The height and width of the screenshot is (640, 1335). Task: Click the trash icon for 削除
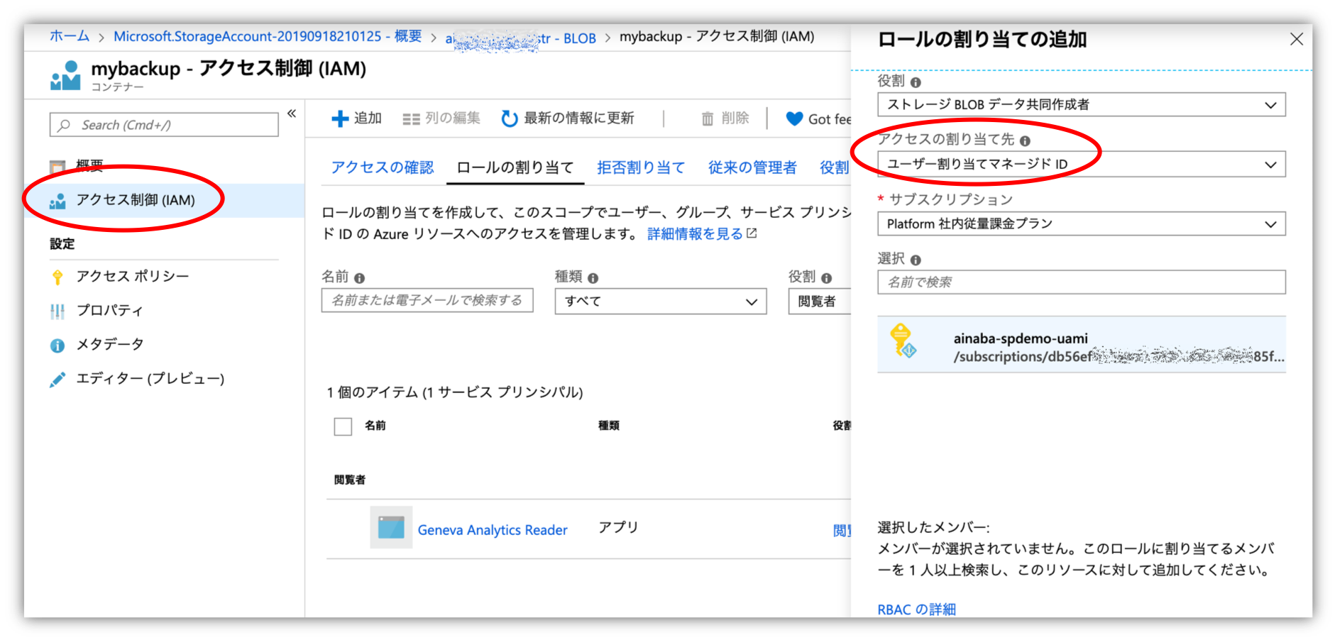pyautogui.click(x=708, y=118)
